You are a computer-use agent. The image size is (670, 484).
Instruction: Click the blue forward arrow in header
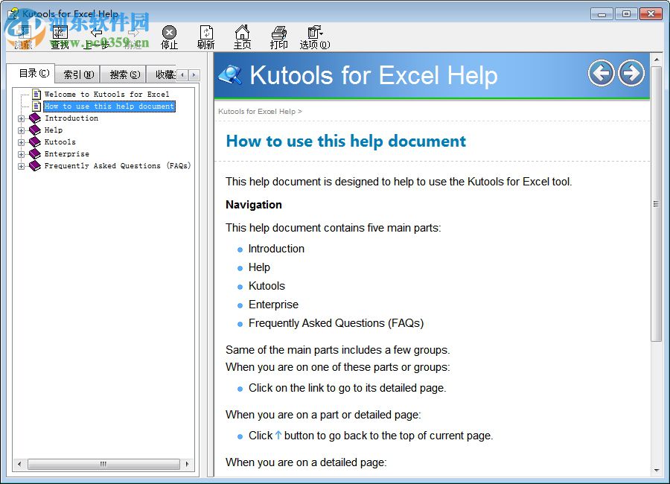tap(631, 73)
